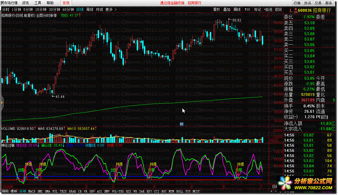Switch chart to 30分钟 period

(55, 9)
